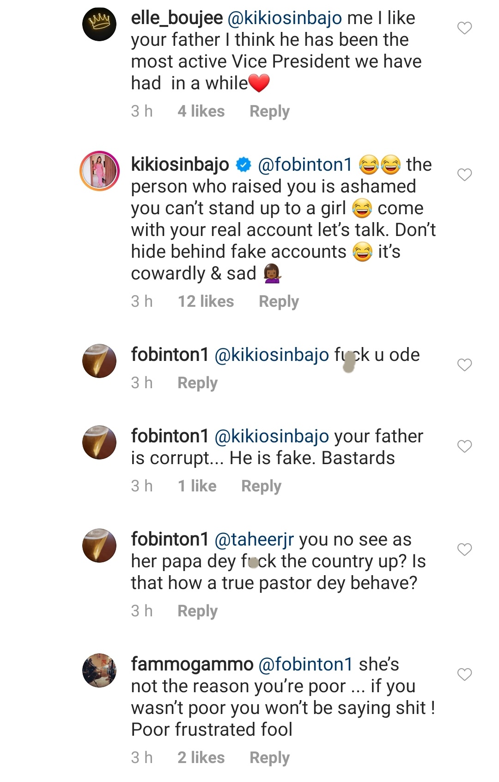Like elle_boujee's comment with the heart

[x=464, y=28]
